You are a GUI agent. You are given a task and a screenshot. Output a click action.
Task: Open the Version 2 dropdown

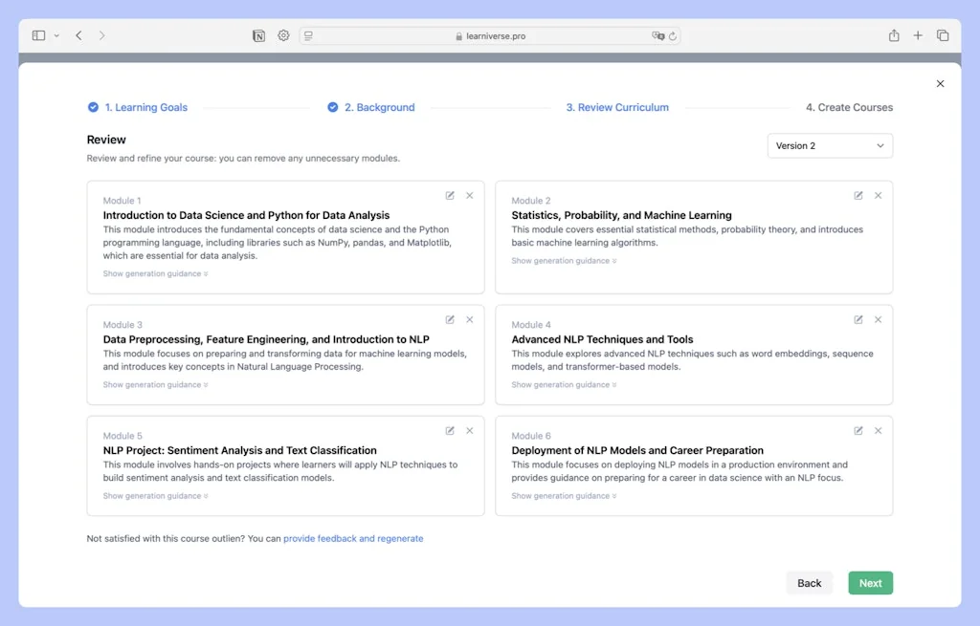[x=830, y=146]
